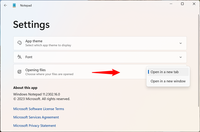Open Microsoft Privacy Statement link
The width and height of the screenshot is (200, 132).
click(x=35, y=126)
